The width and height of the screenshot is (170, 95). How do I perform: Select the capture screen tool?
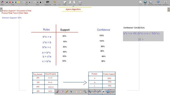pos(108,92)
